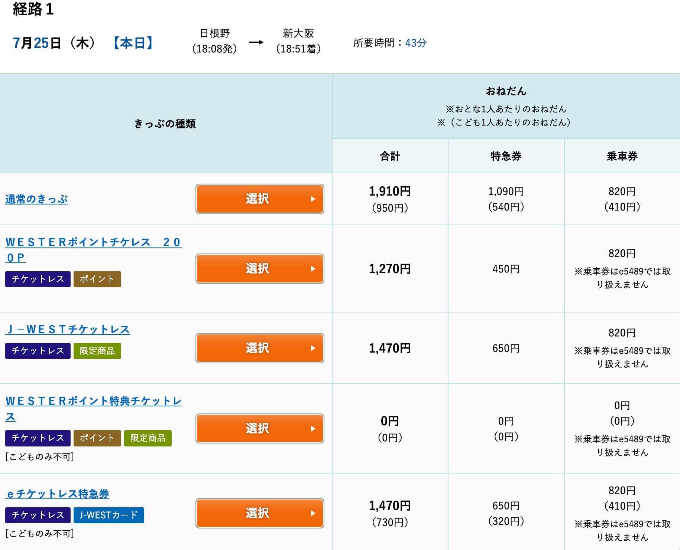Click the date 7月25日（木）
Screen dimensions: 680x550
pos(54,43)
